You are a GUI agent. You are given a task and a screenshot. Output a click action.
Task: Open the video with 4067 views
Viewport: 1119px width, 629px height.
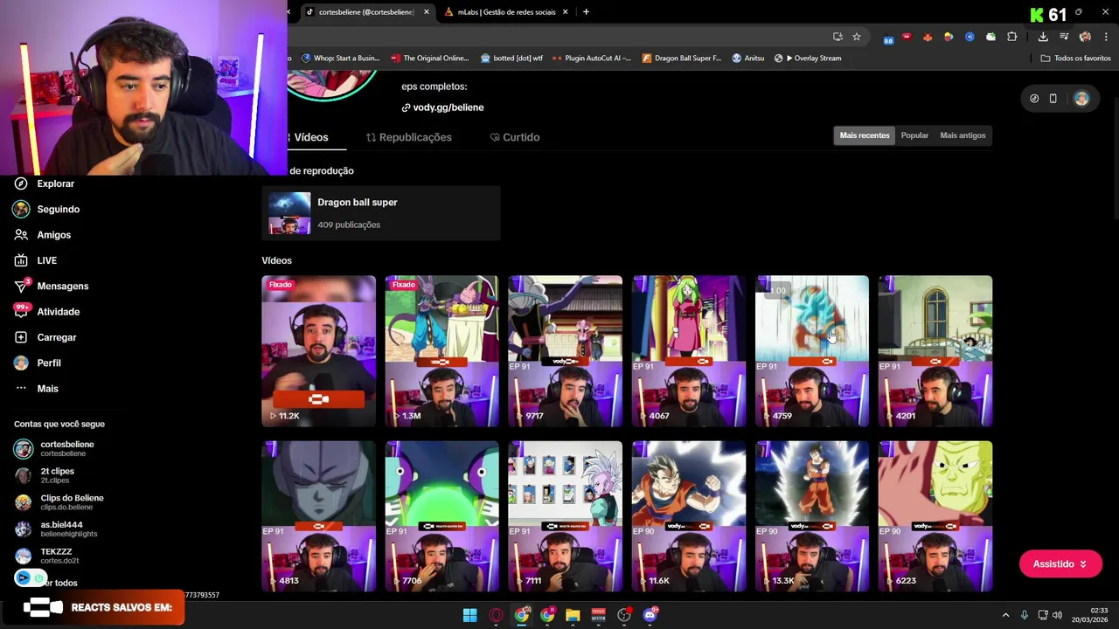(x=689, y=351)
